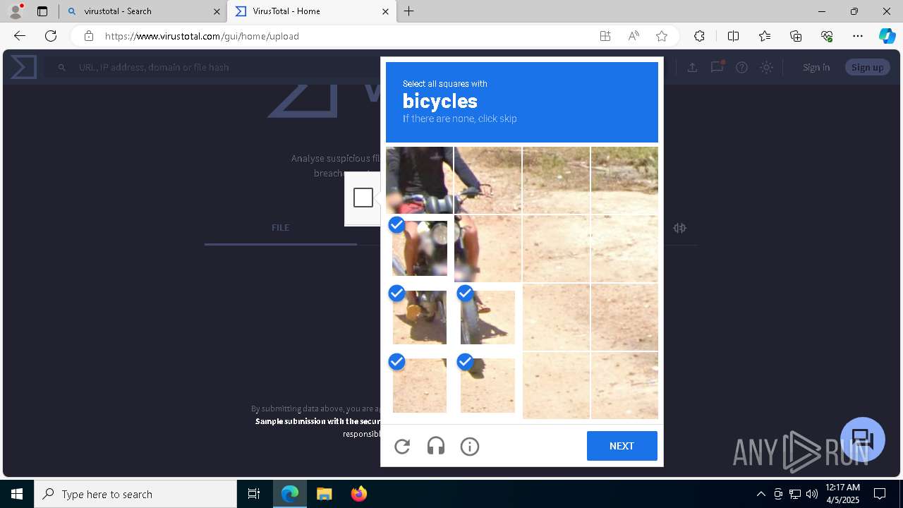Open captcha help information icon
The width and height of the screenshot is (903, 508).
(470, 446)
